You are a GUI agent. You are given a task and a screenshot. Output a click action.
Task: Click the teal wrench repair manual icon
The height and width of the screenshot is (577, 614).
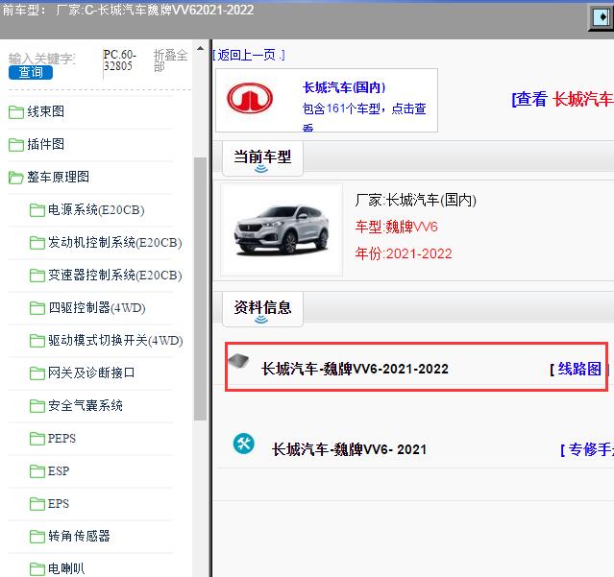[x=243, y=444]
